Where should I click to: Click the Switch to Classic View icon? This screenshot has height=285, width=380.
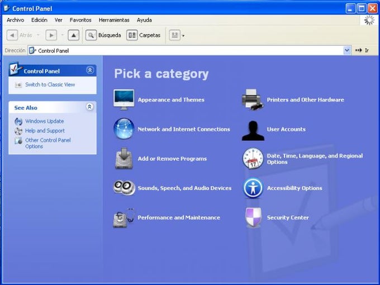point(18,85)
